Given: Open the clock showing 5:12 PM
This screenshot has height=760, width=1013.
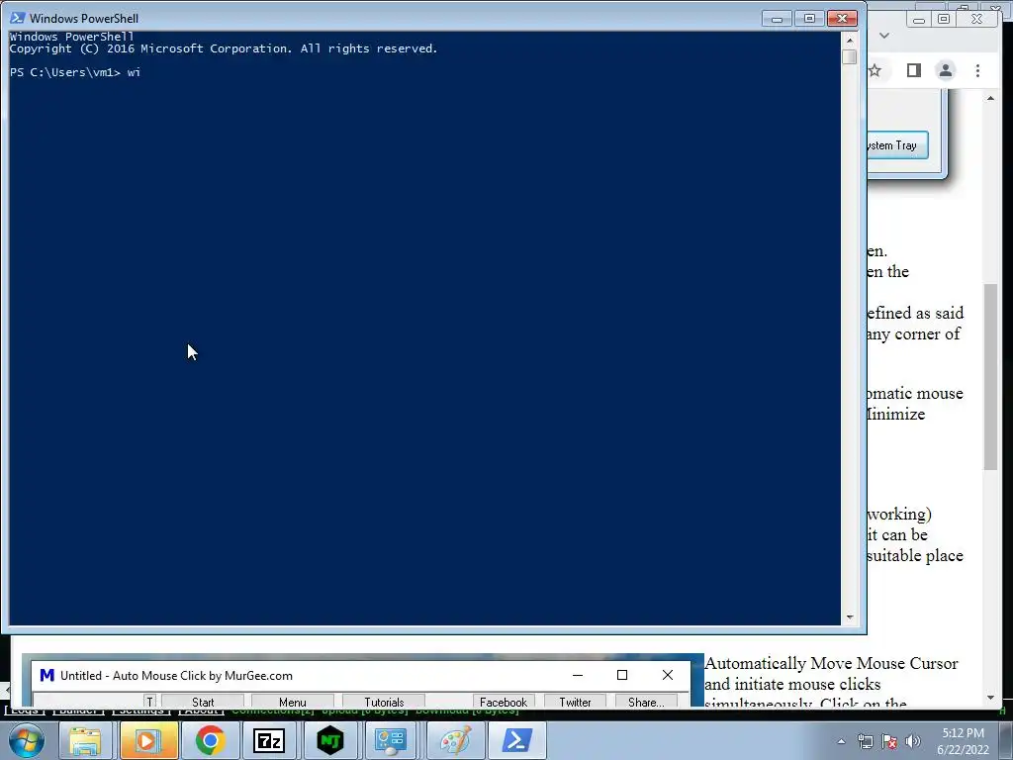Looking at the screenshot, I should pyautogui.click(x=963, y=733).
